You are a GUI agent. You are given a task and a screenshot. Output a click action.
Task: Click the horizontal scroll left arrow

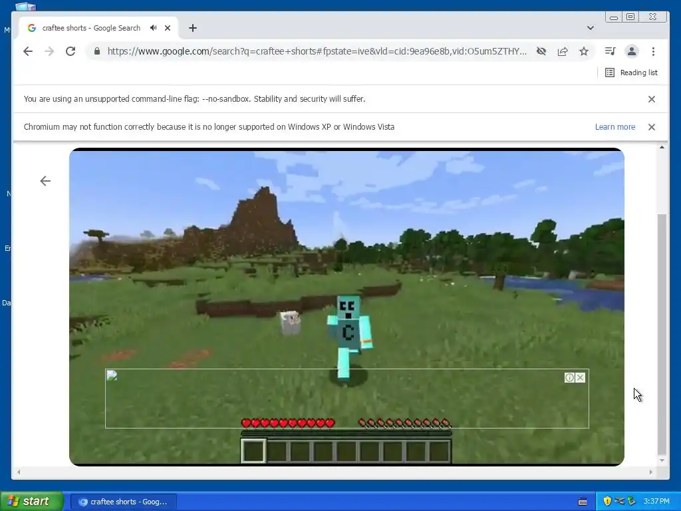pos(18,472)
